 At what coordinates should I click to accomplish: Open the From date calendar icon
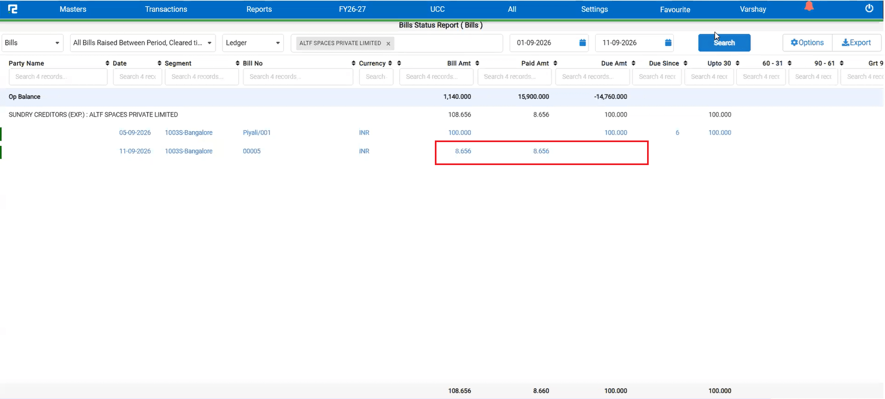point(583,43)
